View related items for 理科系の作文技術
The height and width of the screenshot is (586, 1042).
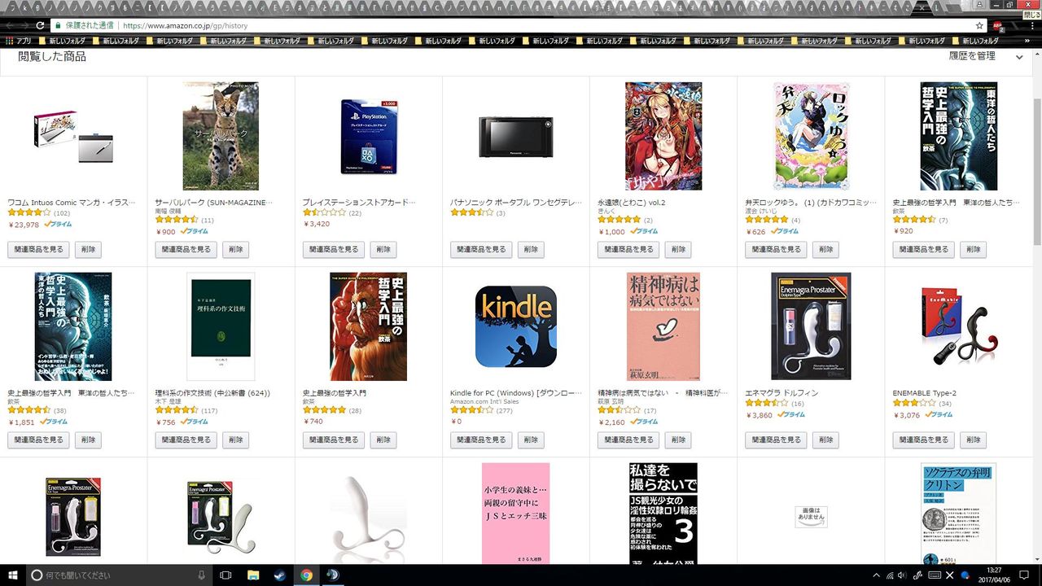click(x=186, y=440)
